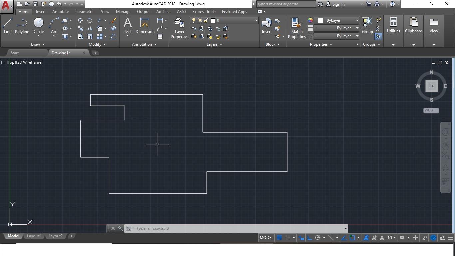Go to the Start file tab
This screenshot has width=455, height=256.
pyautogui.click(x=15, y=53)
